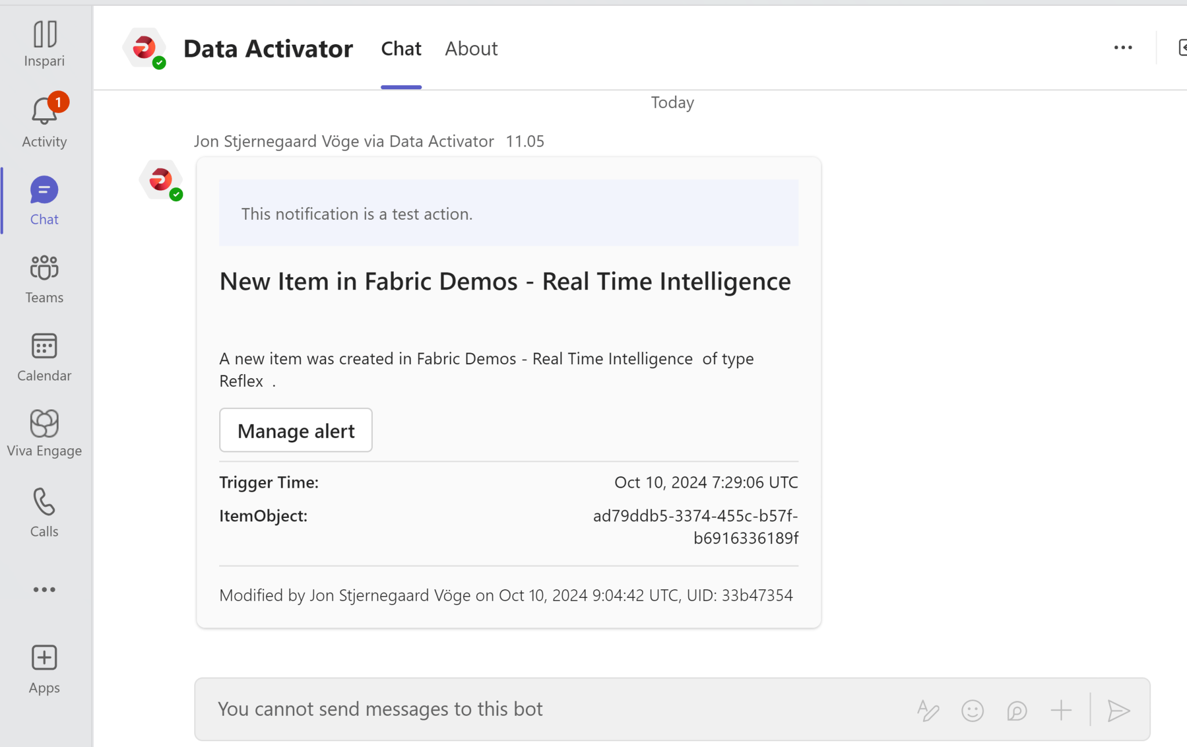Open the Activity notifications panel

coord(44,119)
